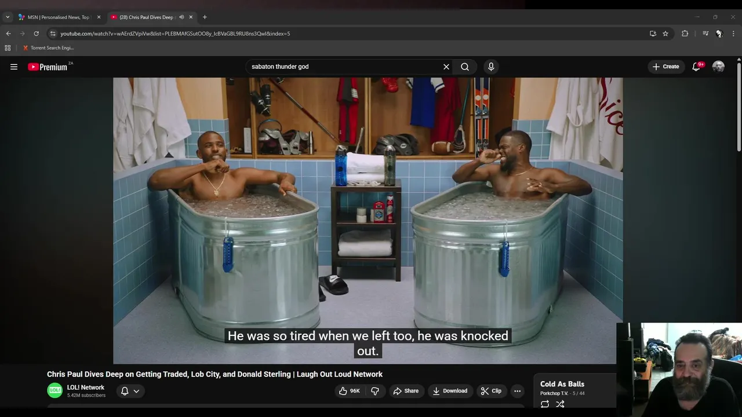The image size is (742, 417).
Task: Open the tab search dropdown arrow
Action: pyautogui.click(x=8, y=17)
